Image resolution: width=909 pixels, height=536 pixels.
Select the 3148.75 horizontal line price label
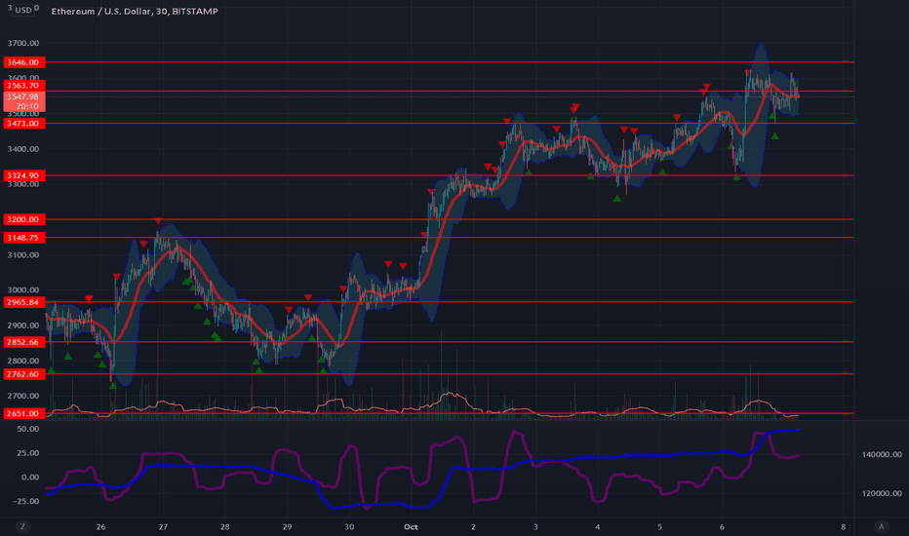point(23,238)
